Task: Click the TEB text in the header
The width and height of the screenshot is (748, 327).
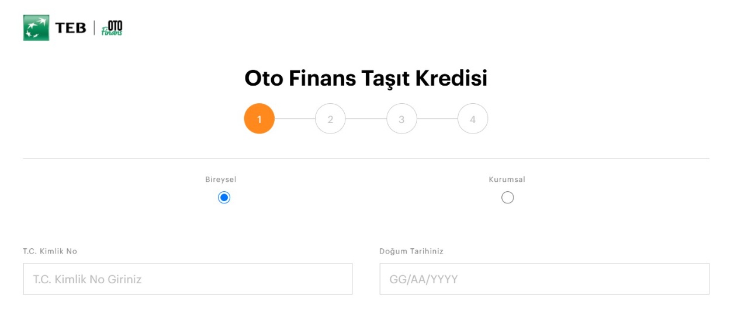Action: pyautogui.click(x=71, y=27)
